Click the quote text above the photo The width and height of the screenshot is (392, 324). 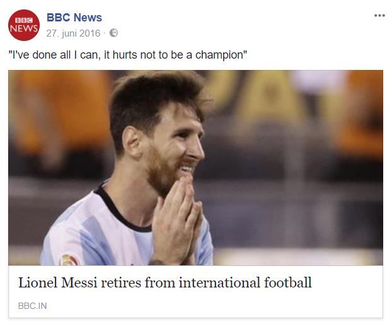click(x=127, y=55)
